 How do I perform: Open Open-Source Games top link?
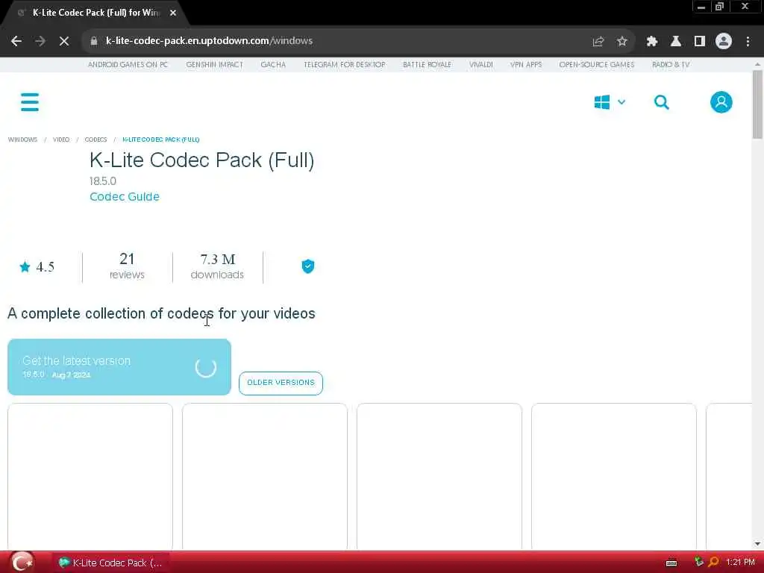click(x=597, y=65)
